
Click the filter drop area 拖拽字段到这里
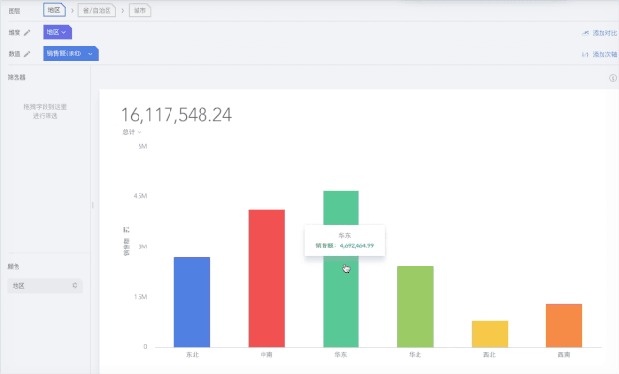tap(45, 111)
